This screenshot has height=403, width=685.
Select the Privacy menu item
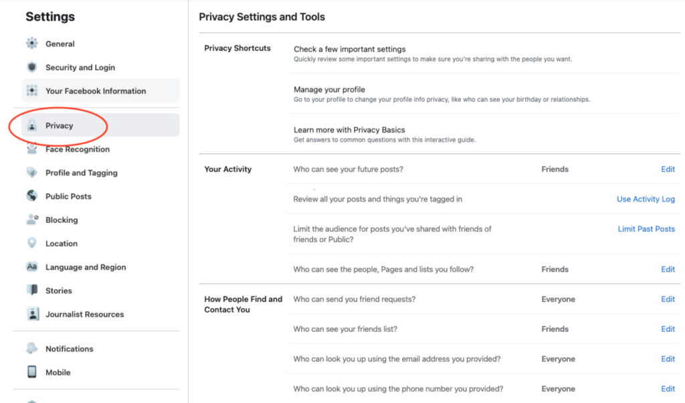(x=100, y=125)
